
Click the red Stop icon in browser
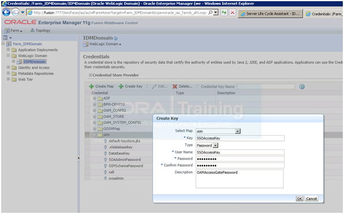(x=232, y=12)
